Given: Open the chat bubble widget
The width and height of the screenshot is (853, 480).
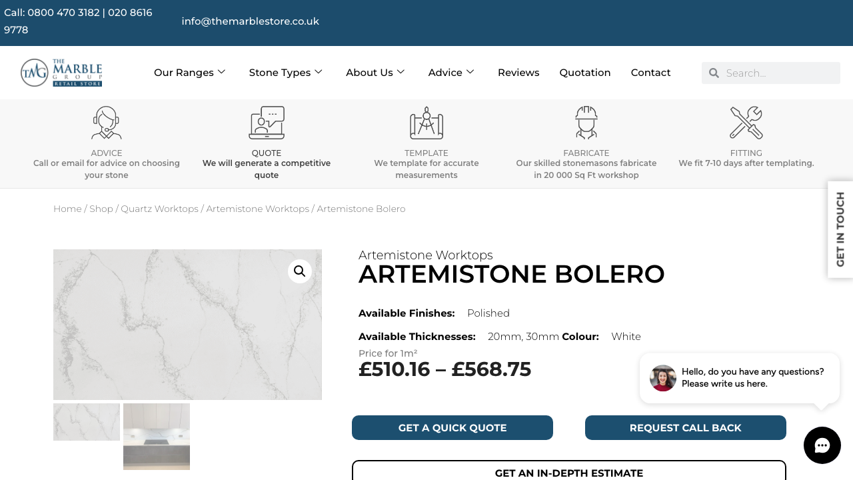Looking at the screenshot, I should (x=822, y=445).
